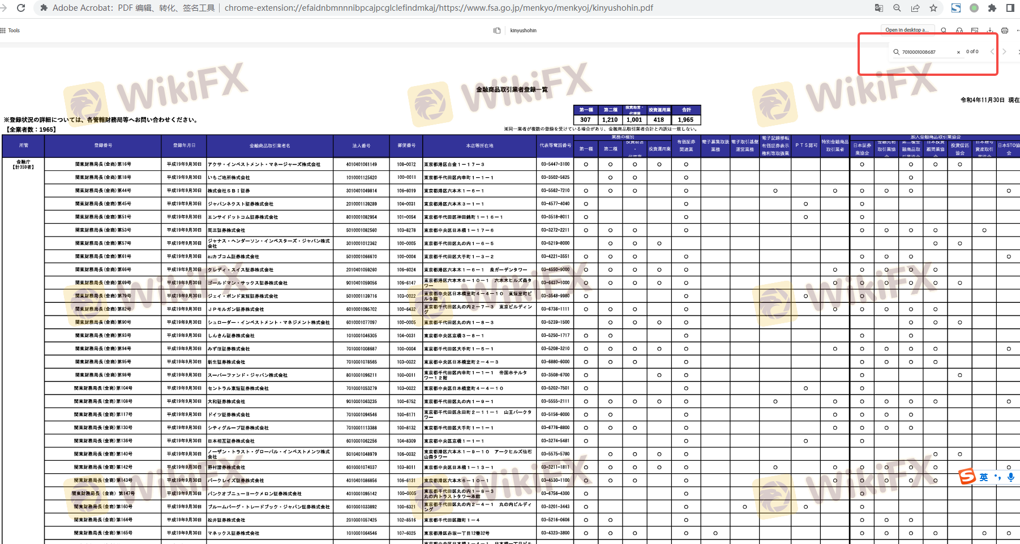Toggle the page thumbnails panel icon

(x=497, y=31)
